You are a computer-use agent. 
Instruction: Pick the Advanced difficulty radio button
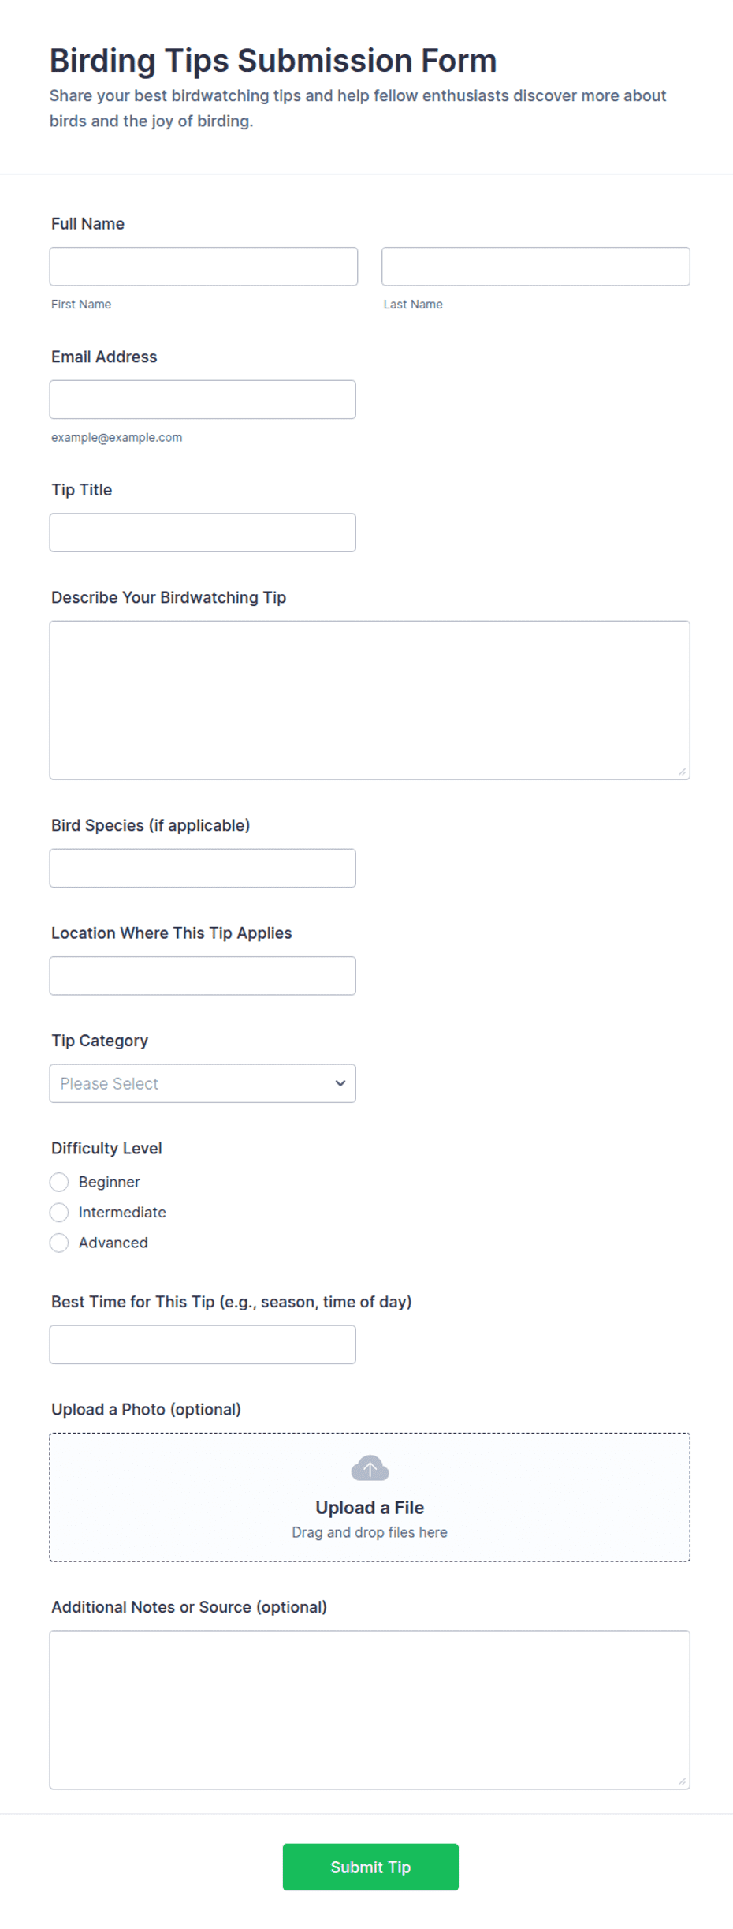59,1243
